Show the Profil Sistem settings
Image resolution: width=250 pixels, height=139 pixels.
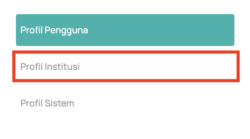125,103
